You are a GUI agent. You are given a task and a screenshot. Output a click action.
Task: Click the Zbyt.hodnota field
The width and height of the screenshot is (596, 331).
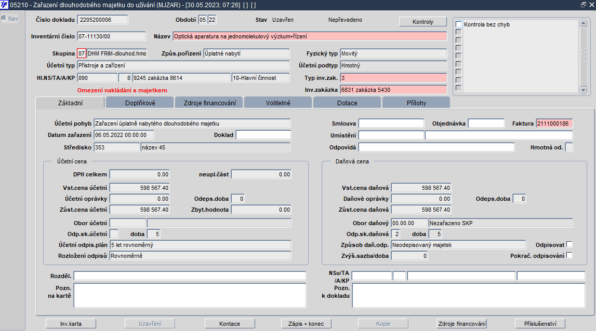point(261,210)
